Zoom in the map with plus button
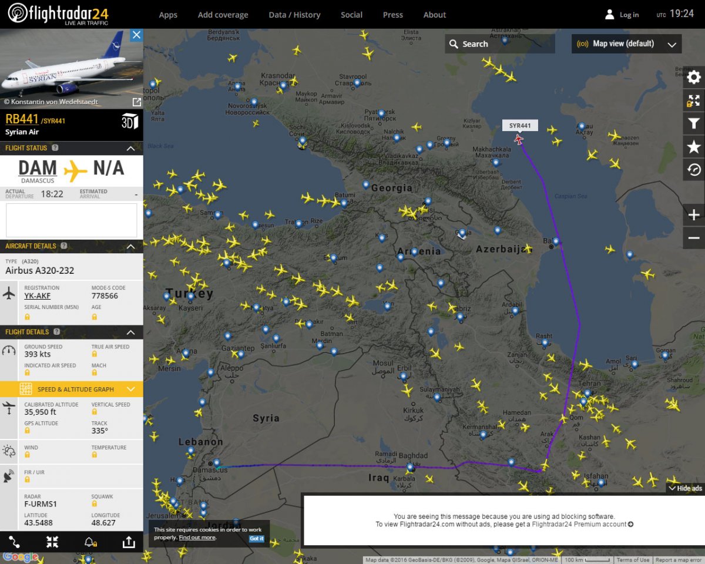The image size is (705, 564). (694, 215)
